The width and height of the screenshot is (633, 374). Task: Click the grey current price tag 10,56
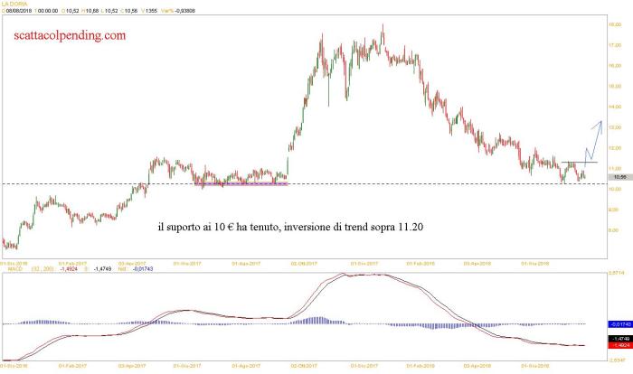coord(620,177)
